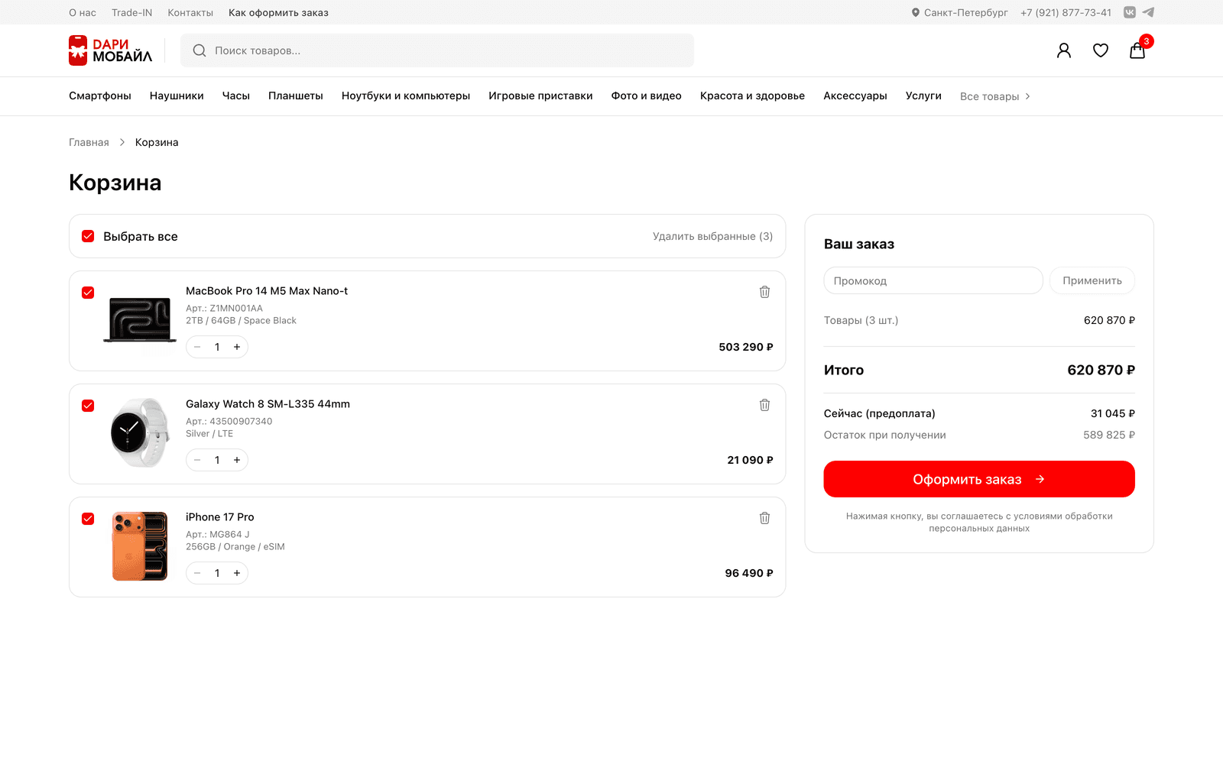
Task: Open the iPhone 17 Pro product image
Action: (x=140, y=546)
